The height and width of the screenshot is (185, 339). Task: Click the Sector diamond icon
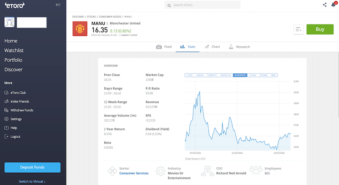pyautogui.click(x=112, y=171)
